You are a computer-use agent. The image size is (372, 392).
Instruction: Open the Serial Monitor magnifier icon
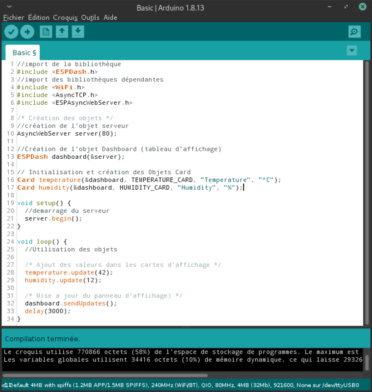355,32
